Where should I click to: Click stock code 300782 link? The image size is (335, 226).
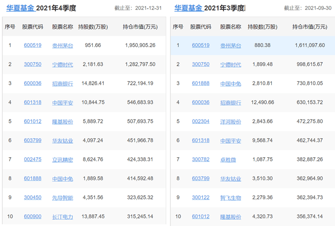tap(200, 160)
